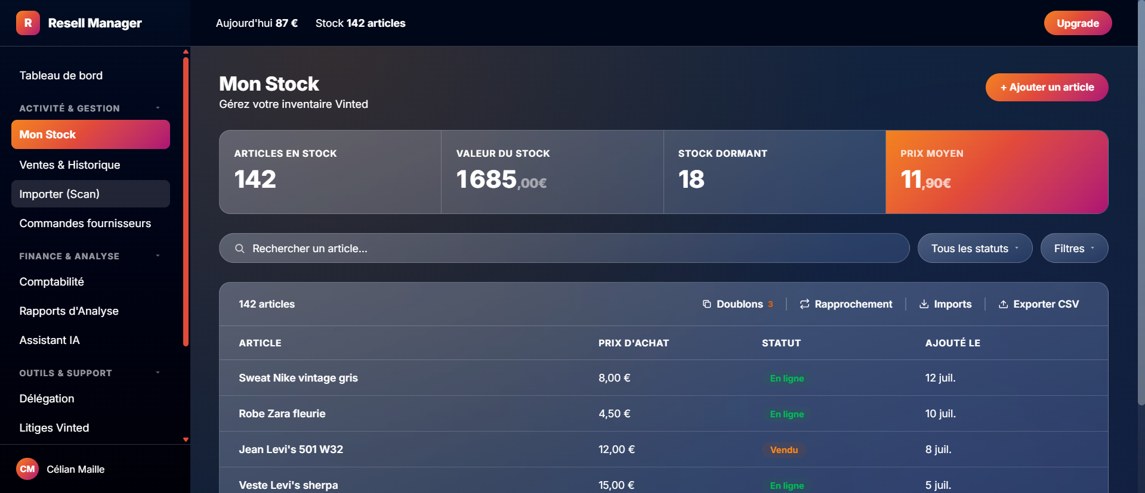Click the Articles en stock card

[330, 172]
